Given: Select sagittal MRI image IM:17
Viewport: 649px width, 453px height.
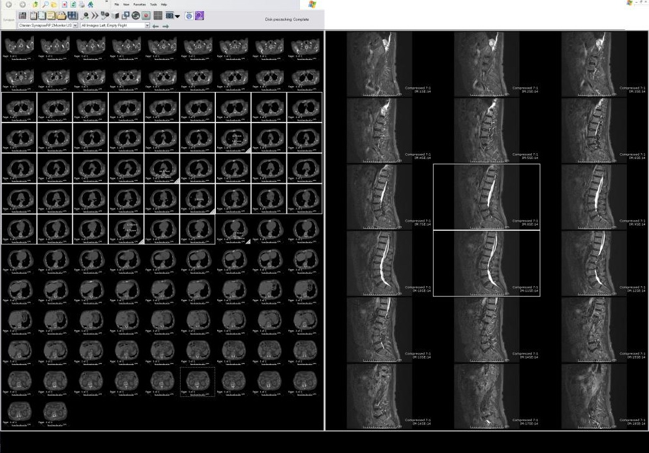Looking at the screenshot, I should [487, 396].
